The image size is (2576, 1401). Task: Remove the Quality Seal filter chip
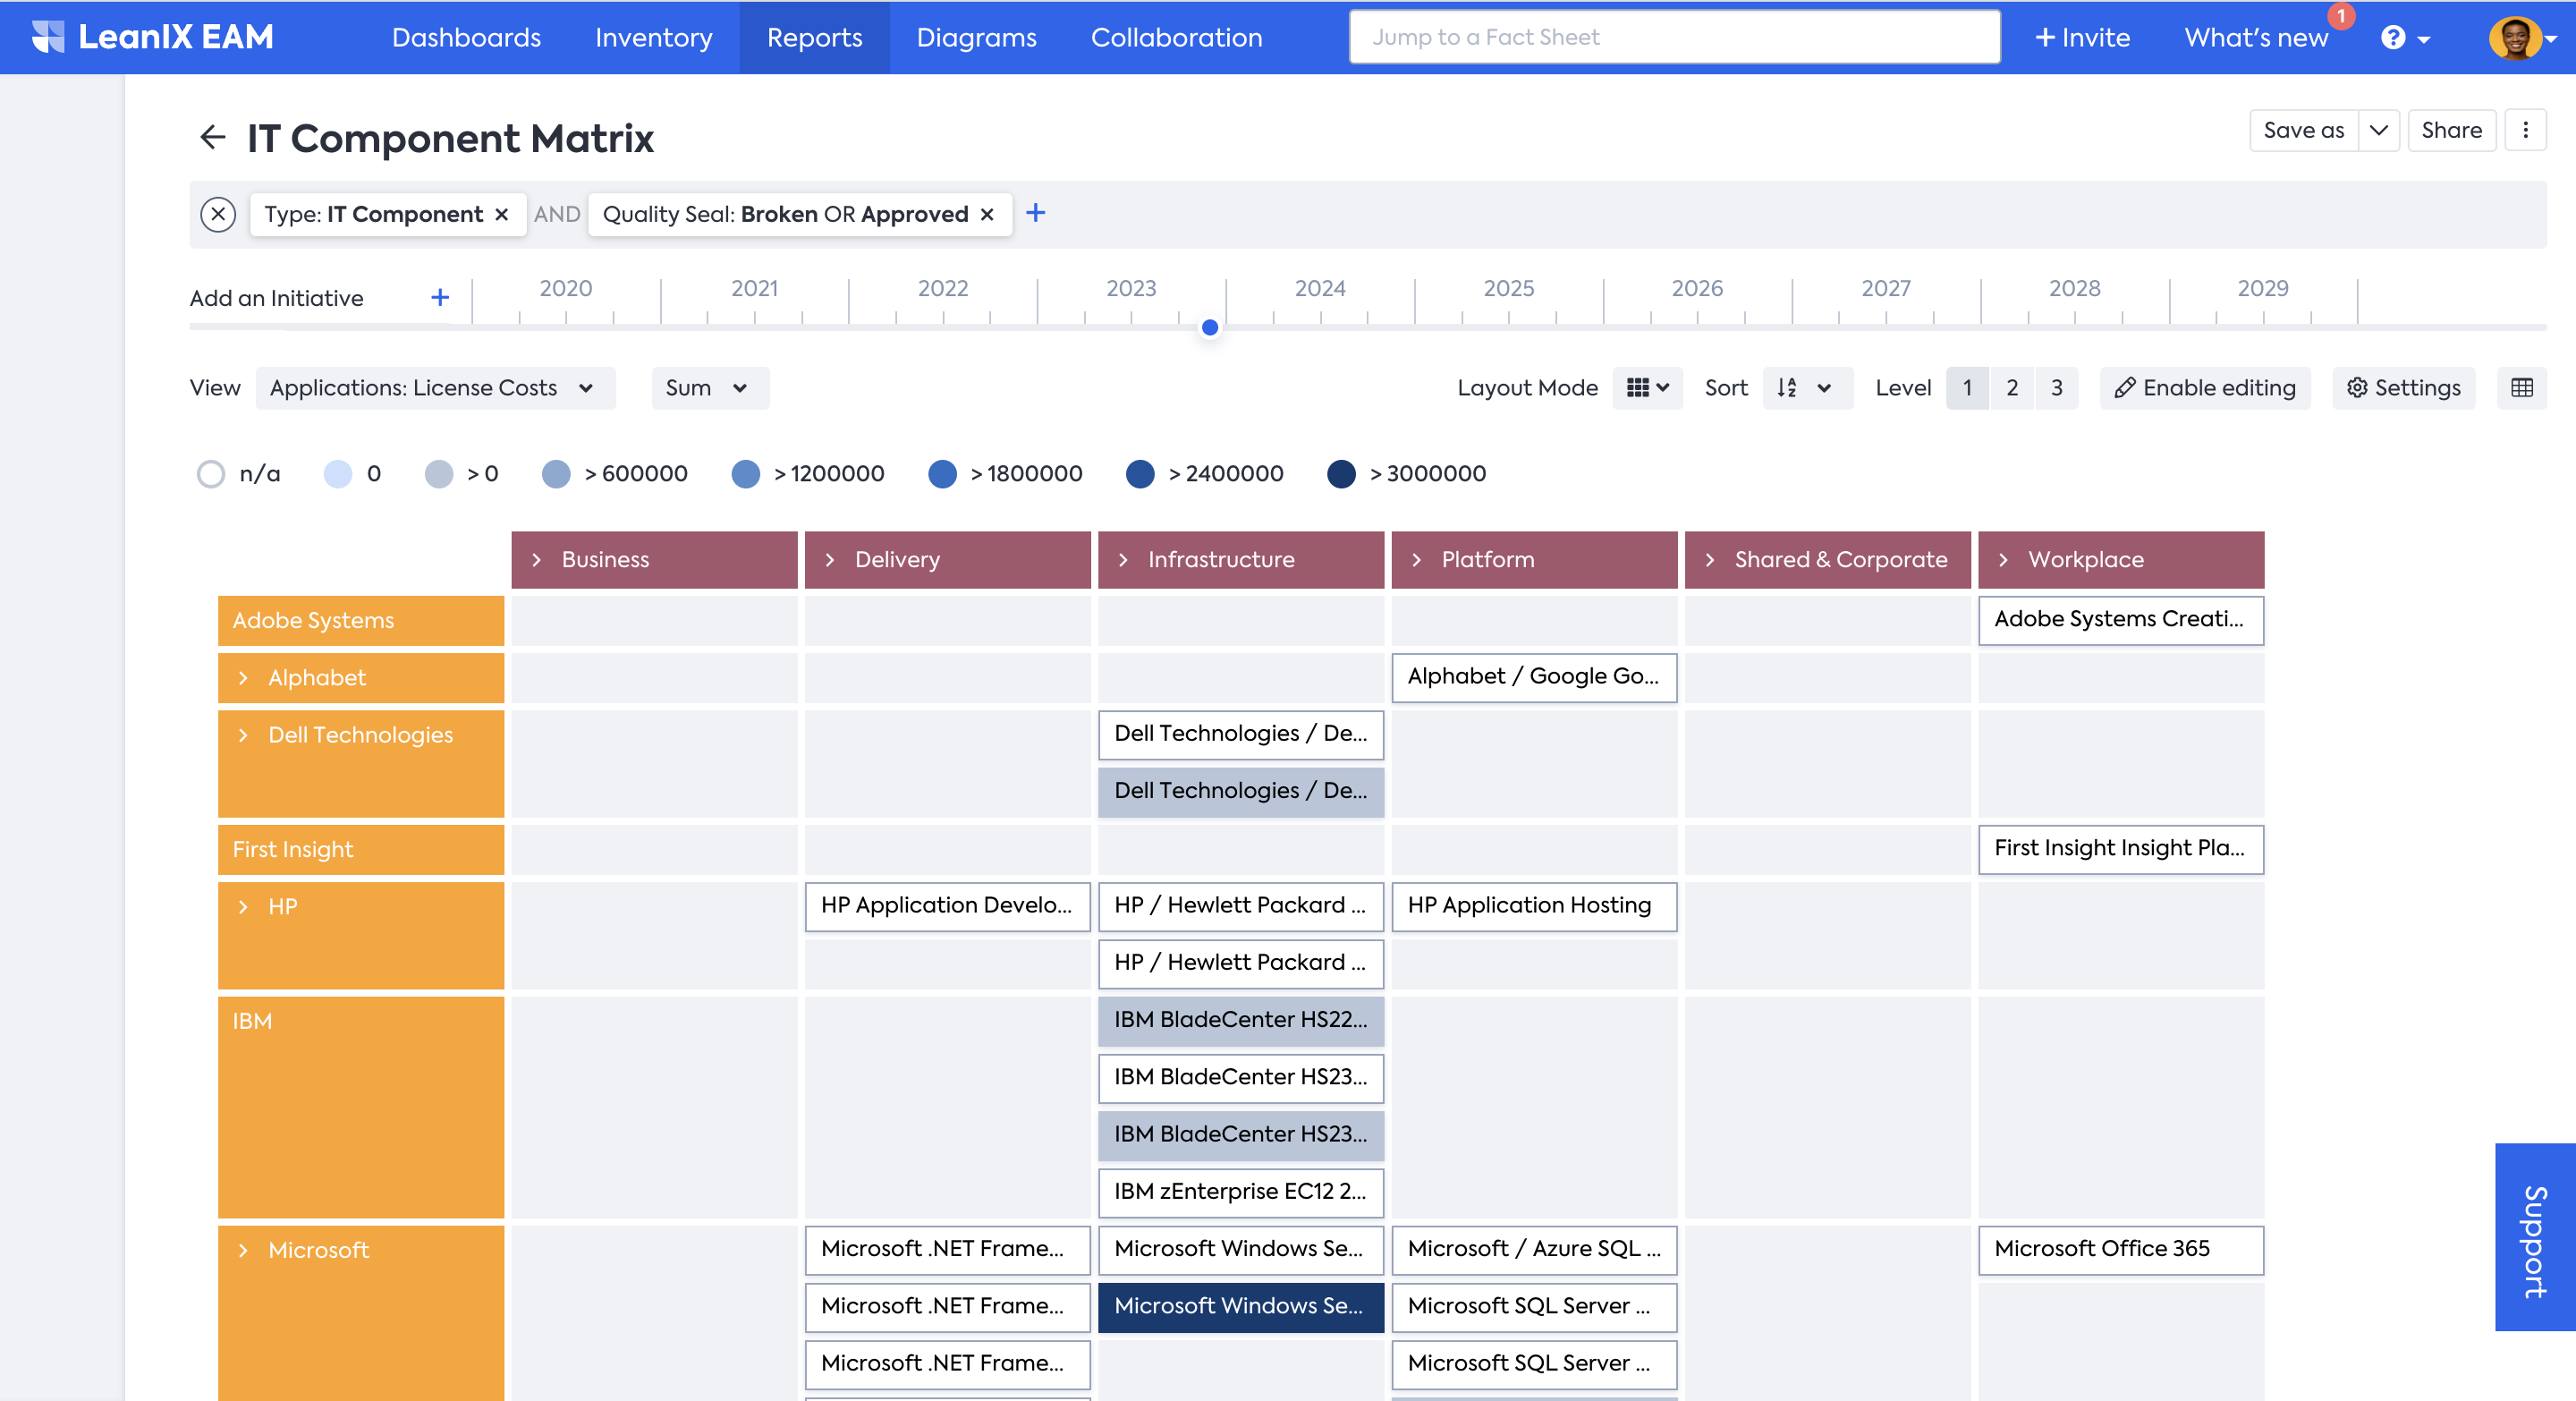click(987, 214)
